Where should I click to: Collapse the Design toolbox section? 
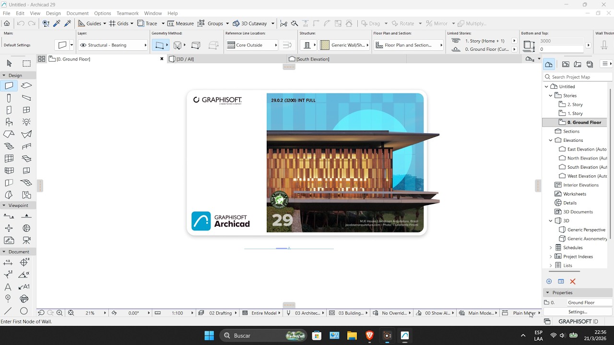pyautogui.click(x=4, y=75)
